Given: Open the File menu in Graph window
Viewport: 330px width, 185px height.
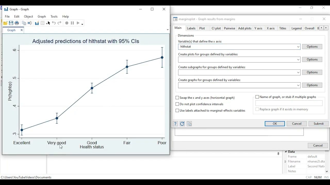Looking at the screenshot, I should pos(7,16).
